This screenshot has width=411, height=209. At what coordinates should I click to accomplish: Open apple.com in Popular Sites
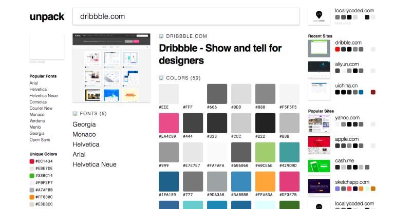[x=347, y=139]
